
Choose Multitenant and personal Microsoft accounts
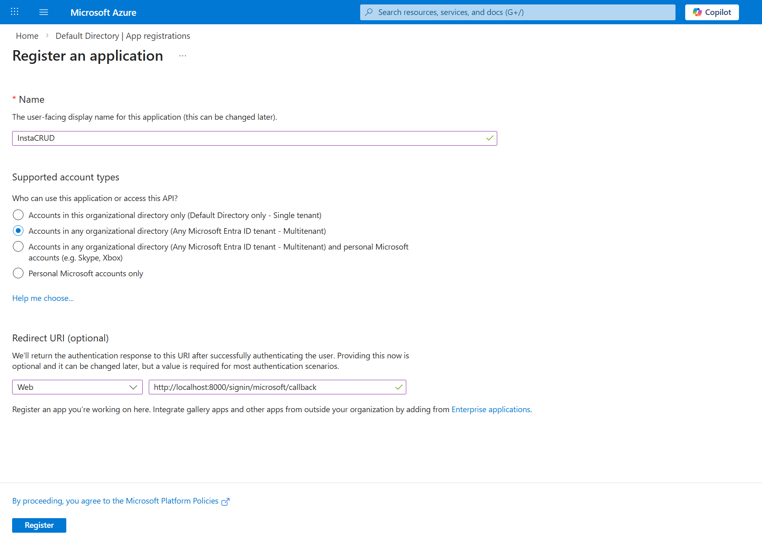pos(18,246)
